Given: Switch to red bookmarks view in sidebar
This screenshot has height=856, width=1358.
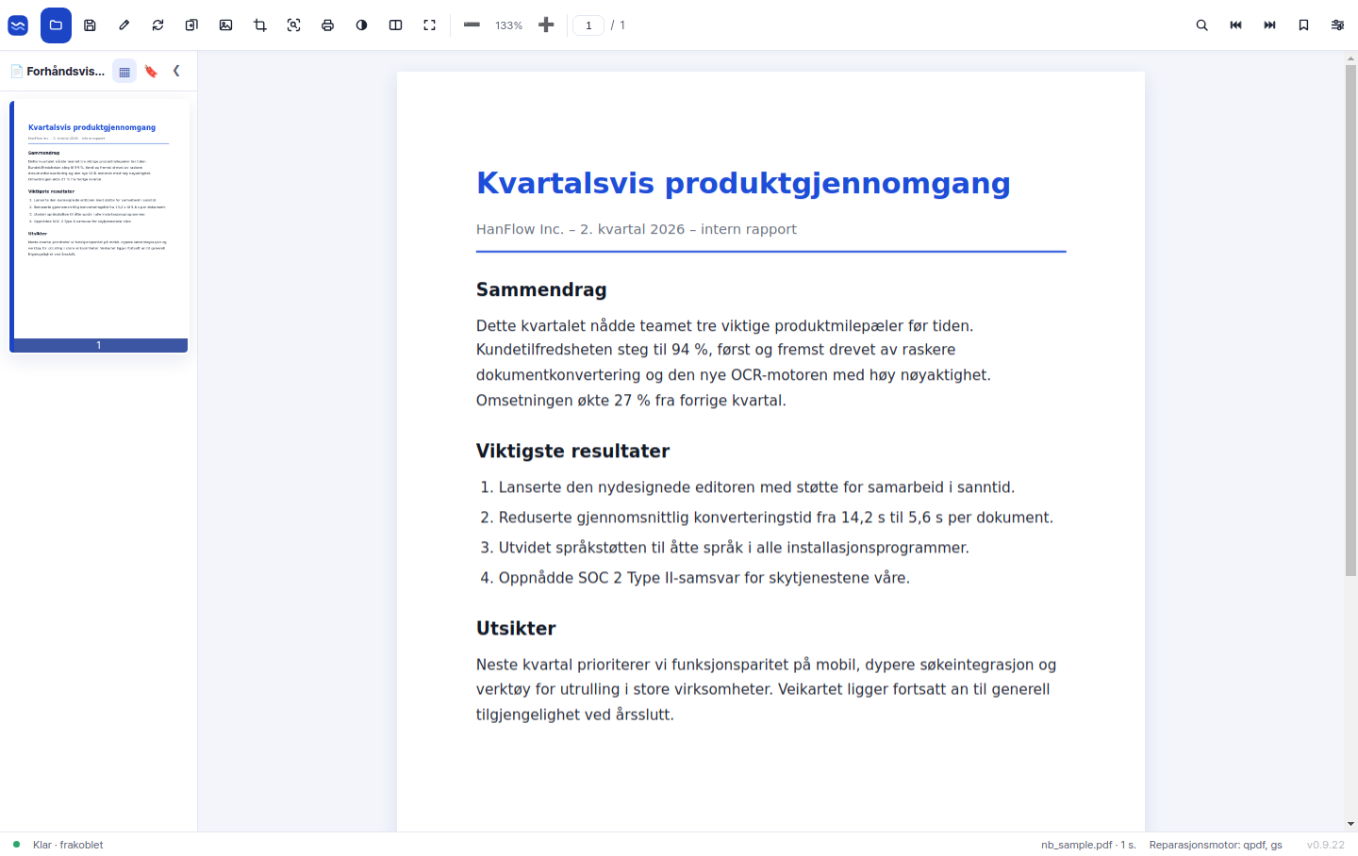Looking at the screenshot, I should pos(151,72).
